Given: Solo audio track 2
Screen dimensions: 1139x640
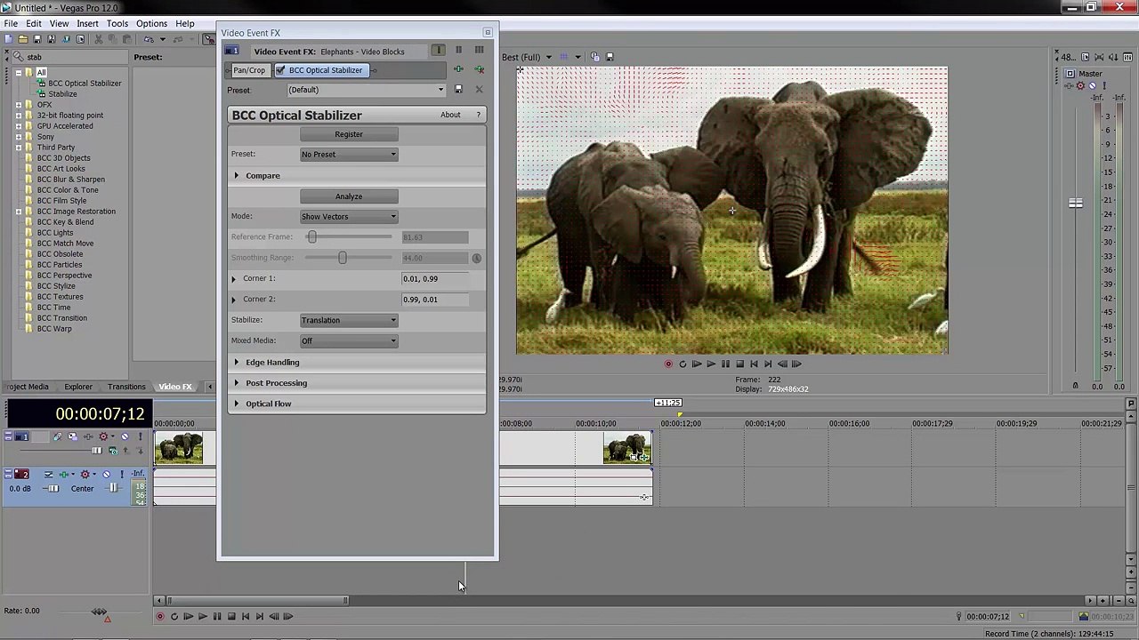Looking at the screenshot, I should (122, 474).
